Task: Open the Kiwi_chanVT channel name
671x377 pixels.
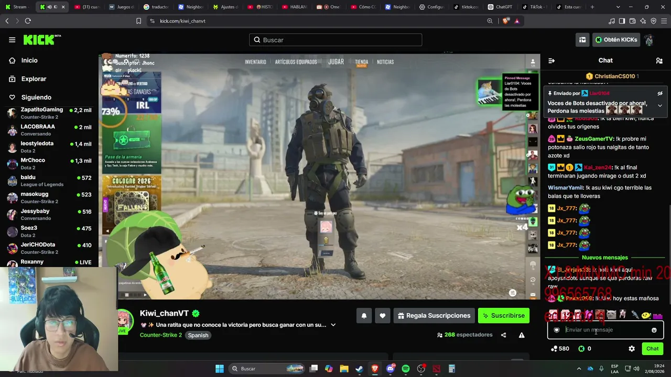Action: tap(164, 314)
